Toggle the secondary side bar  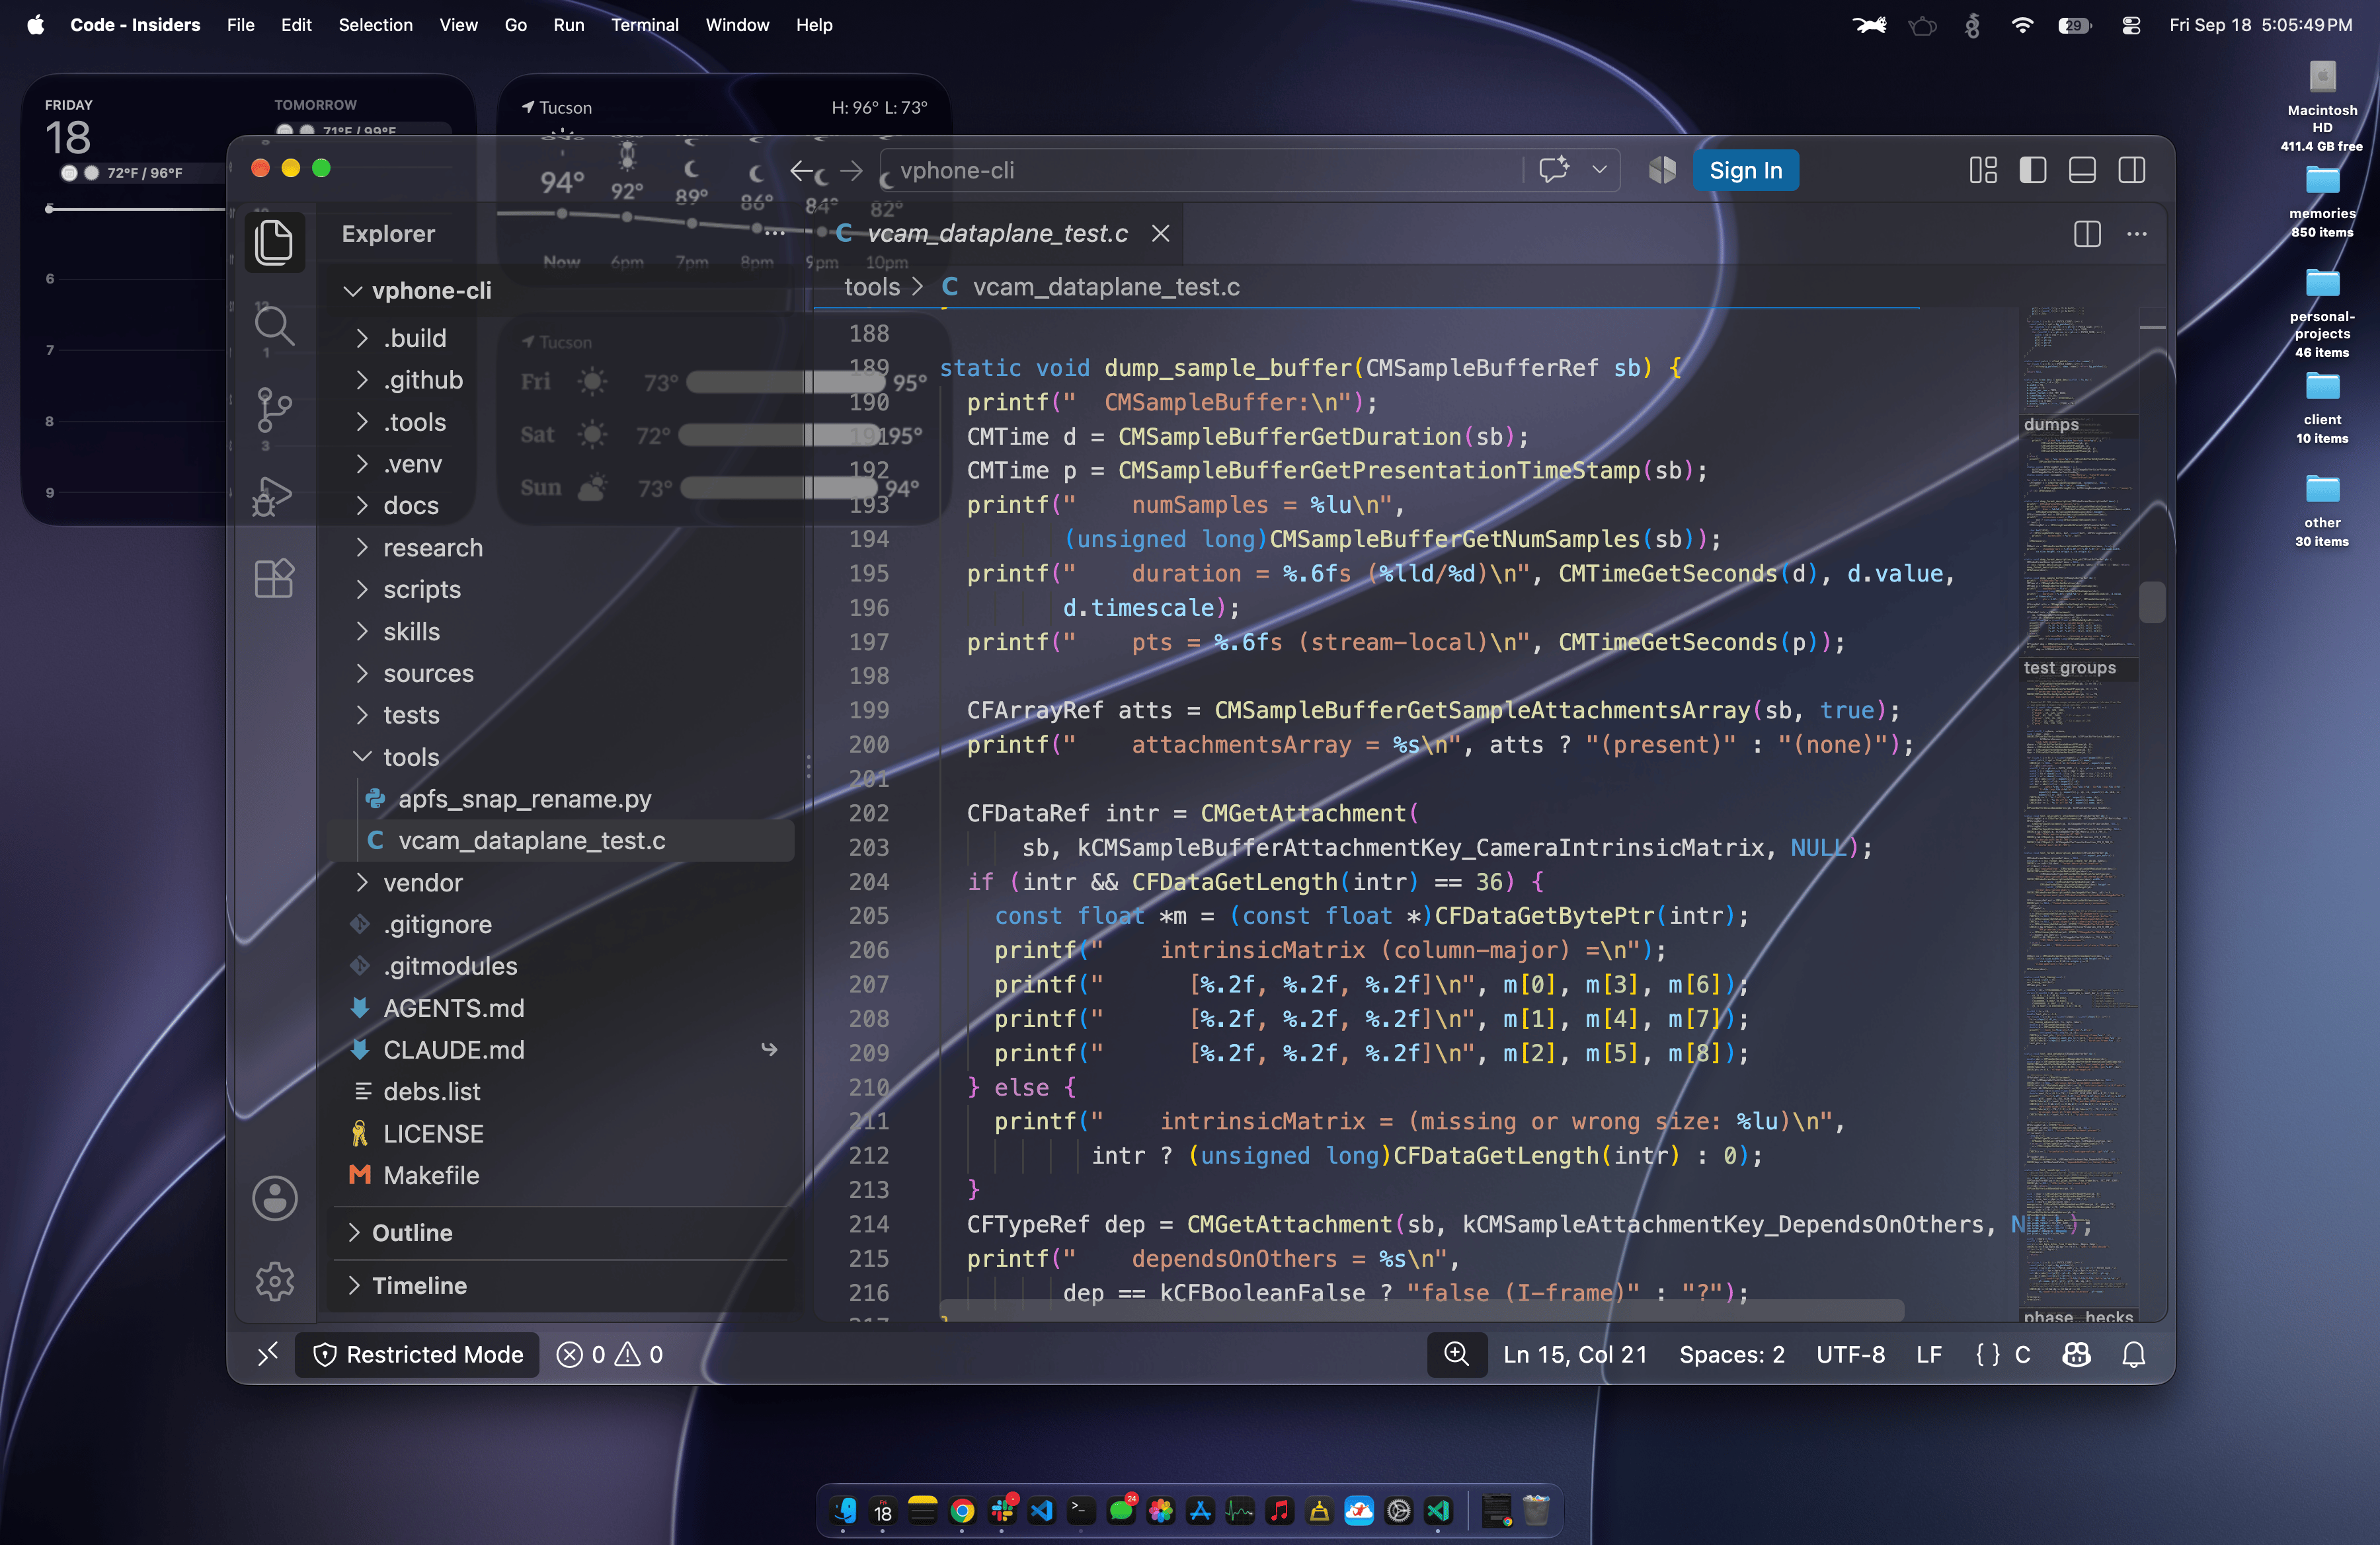click(x=2132, y=171)
